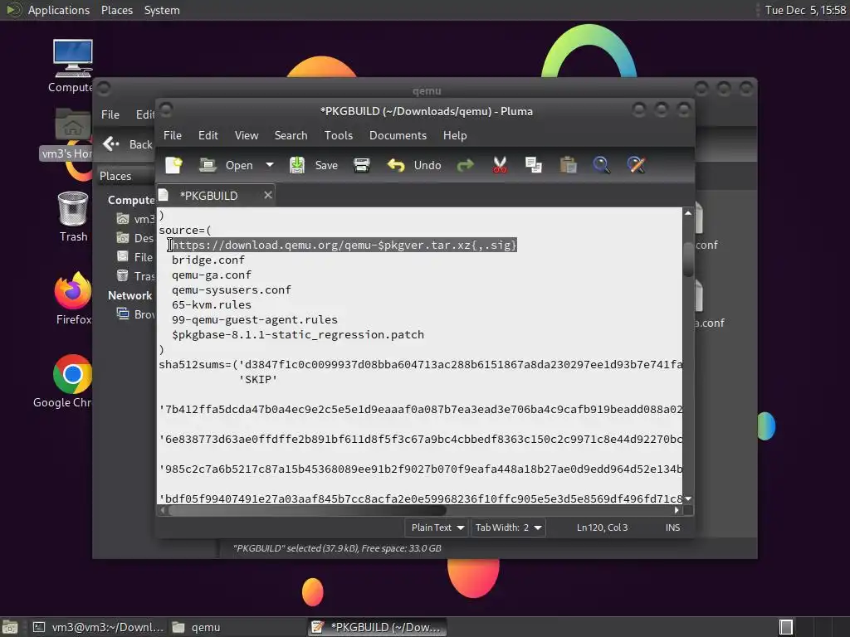The height and width of the screenshot is (637, 850).
Task: Click the 65-kvm.rules line
Action: tap(212, 305)
